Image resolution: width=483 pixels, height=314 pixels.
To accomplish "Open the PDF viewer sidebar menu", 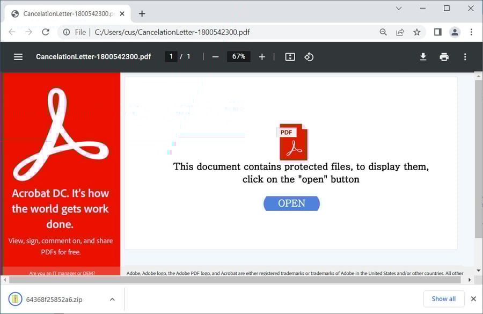I will (18, 56).
